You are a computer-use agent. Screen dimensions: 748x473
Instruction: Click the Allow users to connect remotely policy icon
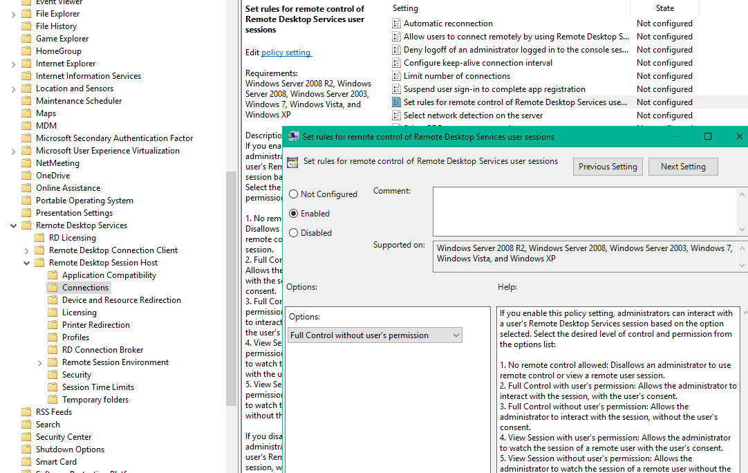[396, 36]
